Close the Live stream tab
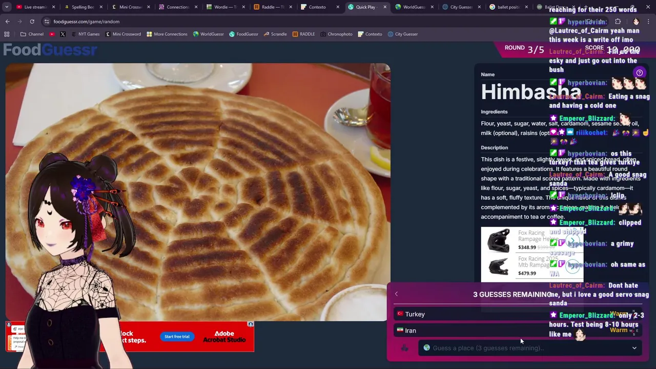656x369 pixels. coord(53,7)
